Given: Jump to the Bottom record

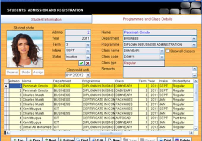Looking at the screenshot, I should tap(67, 140).
